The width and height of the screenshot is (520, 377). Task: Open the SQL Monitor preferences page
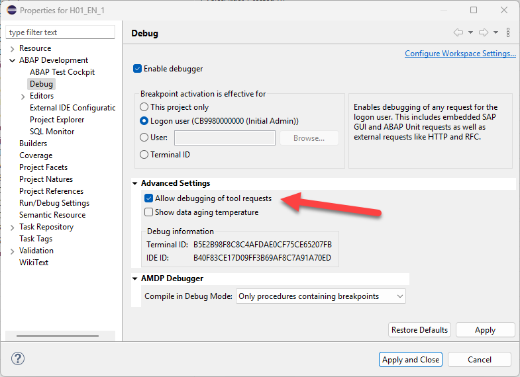click(x=52, y=132)
